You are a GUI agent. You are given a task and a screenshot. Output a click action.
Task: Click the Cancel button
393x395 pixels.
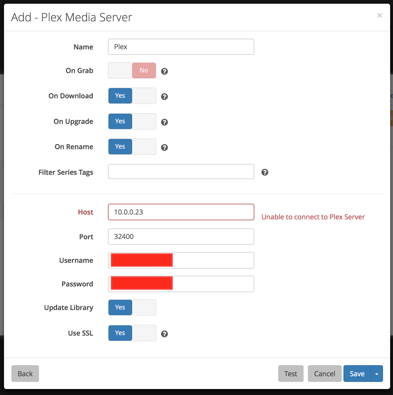(x=325, y=374)
